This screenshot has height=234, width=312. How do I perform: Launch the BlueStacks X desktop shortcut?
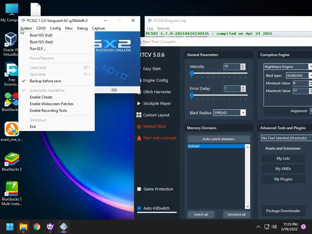[10, 102]
